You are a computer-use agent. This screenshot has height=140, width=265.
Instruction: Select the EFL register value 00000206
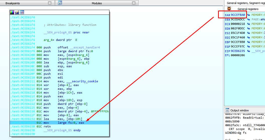point(238,55)
